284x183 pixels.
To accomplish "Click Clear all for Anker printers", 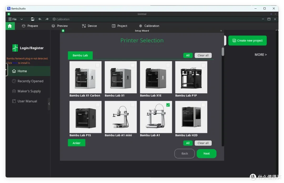I will click(203, 143).
